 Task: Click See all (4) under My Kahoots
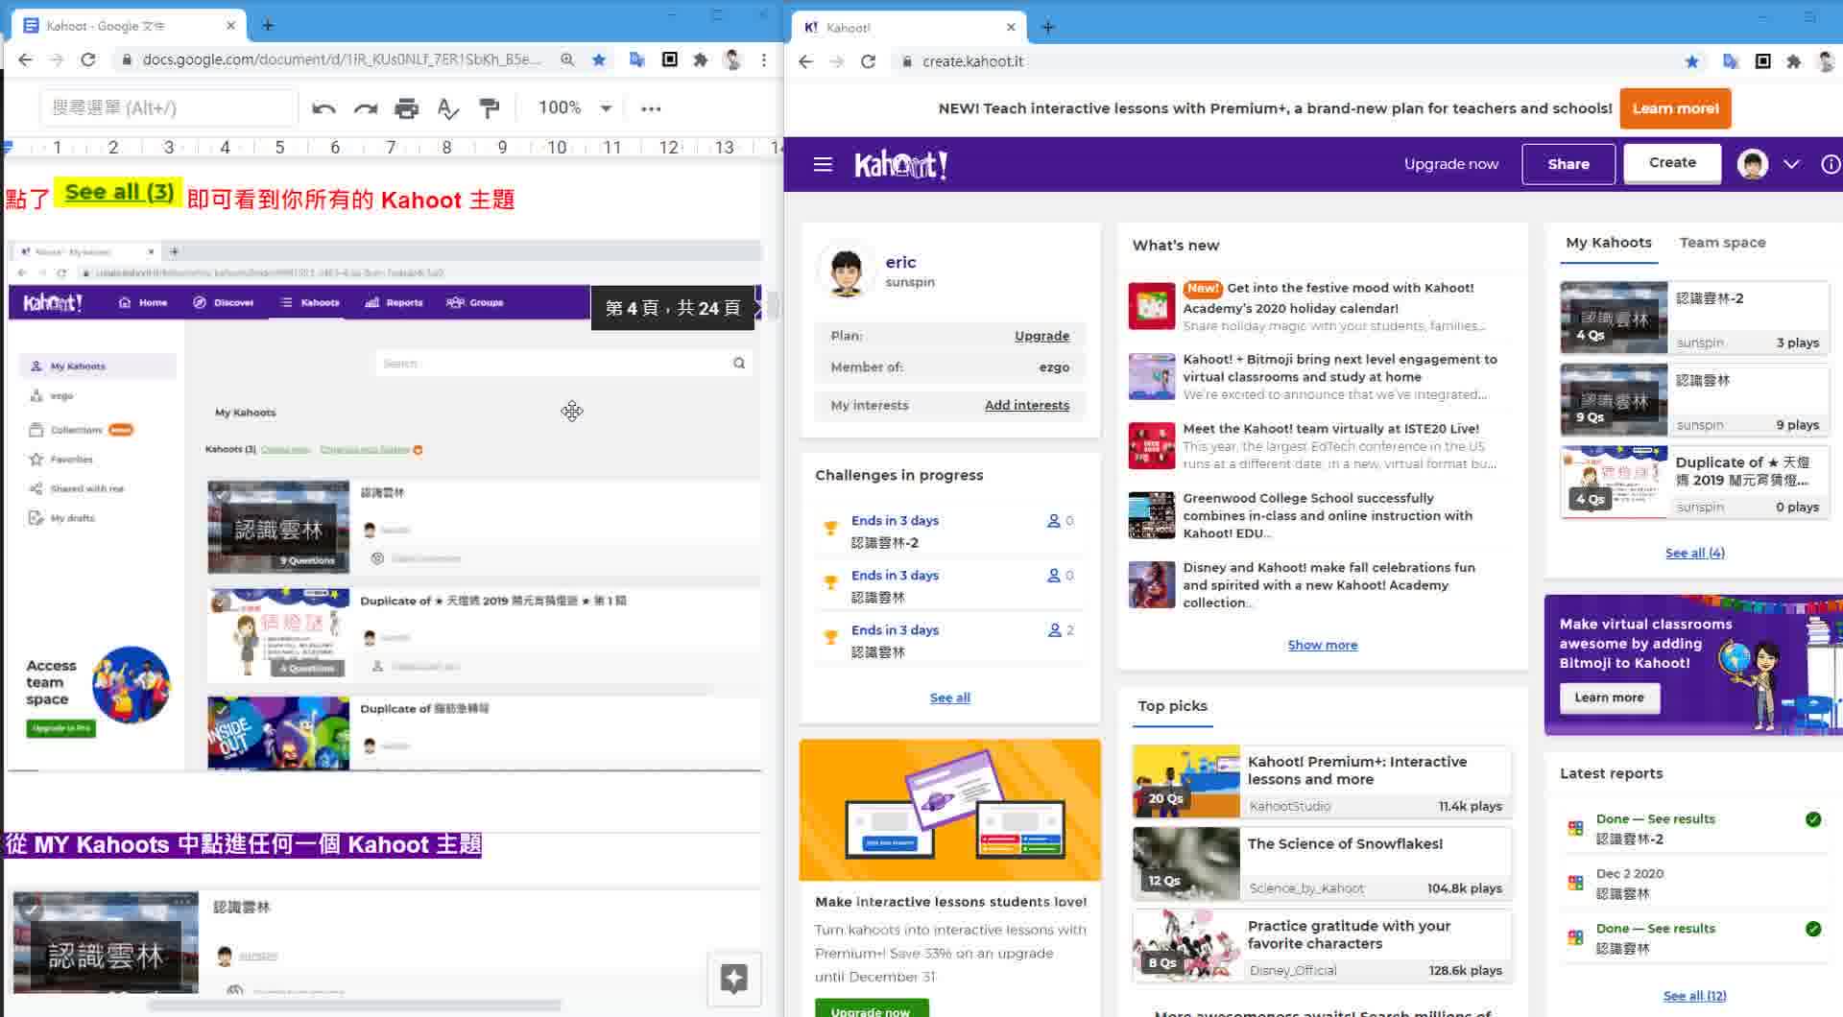pyautogui.click(x=1694, y=553)
